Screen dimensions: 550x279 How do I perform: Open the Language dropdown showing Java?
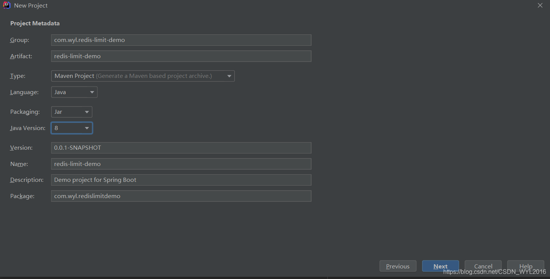tap(74, 92)
